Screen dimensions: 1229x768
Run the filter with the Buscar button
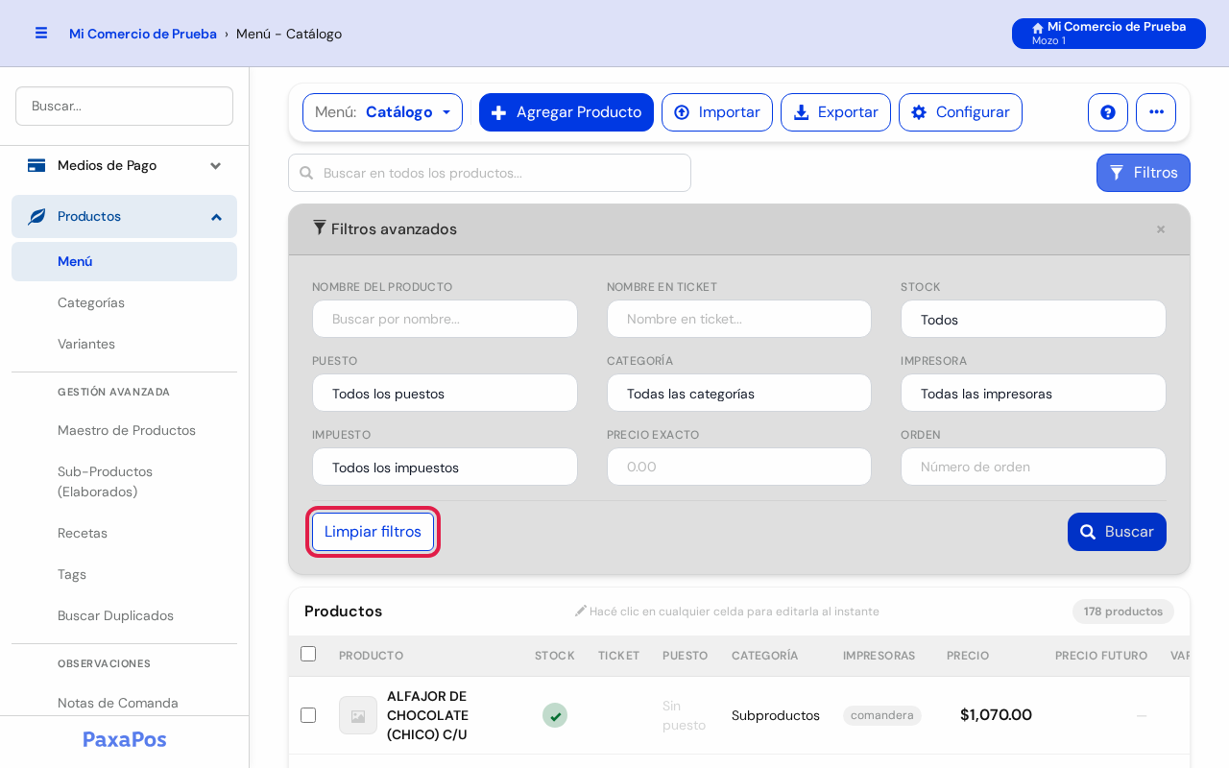[1117, 532]
